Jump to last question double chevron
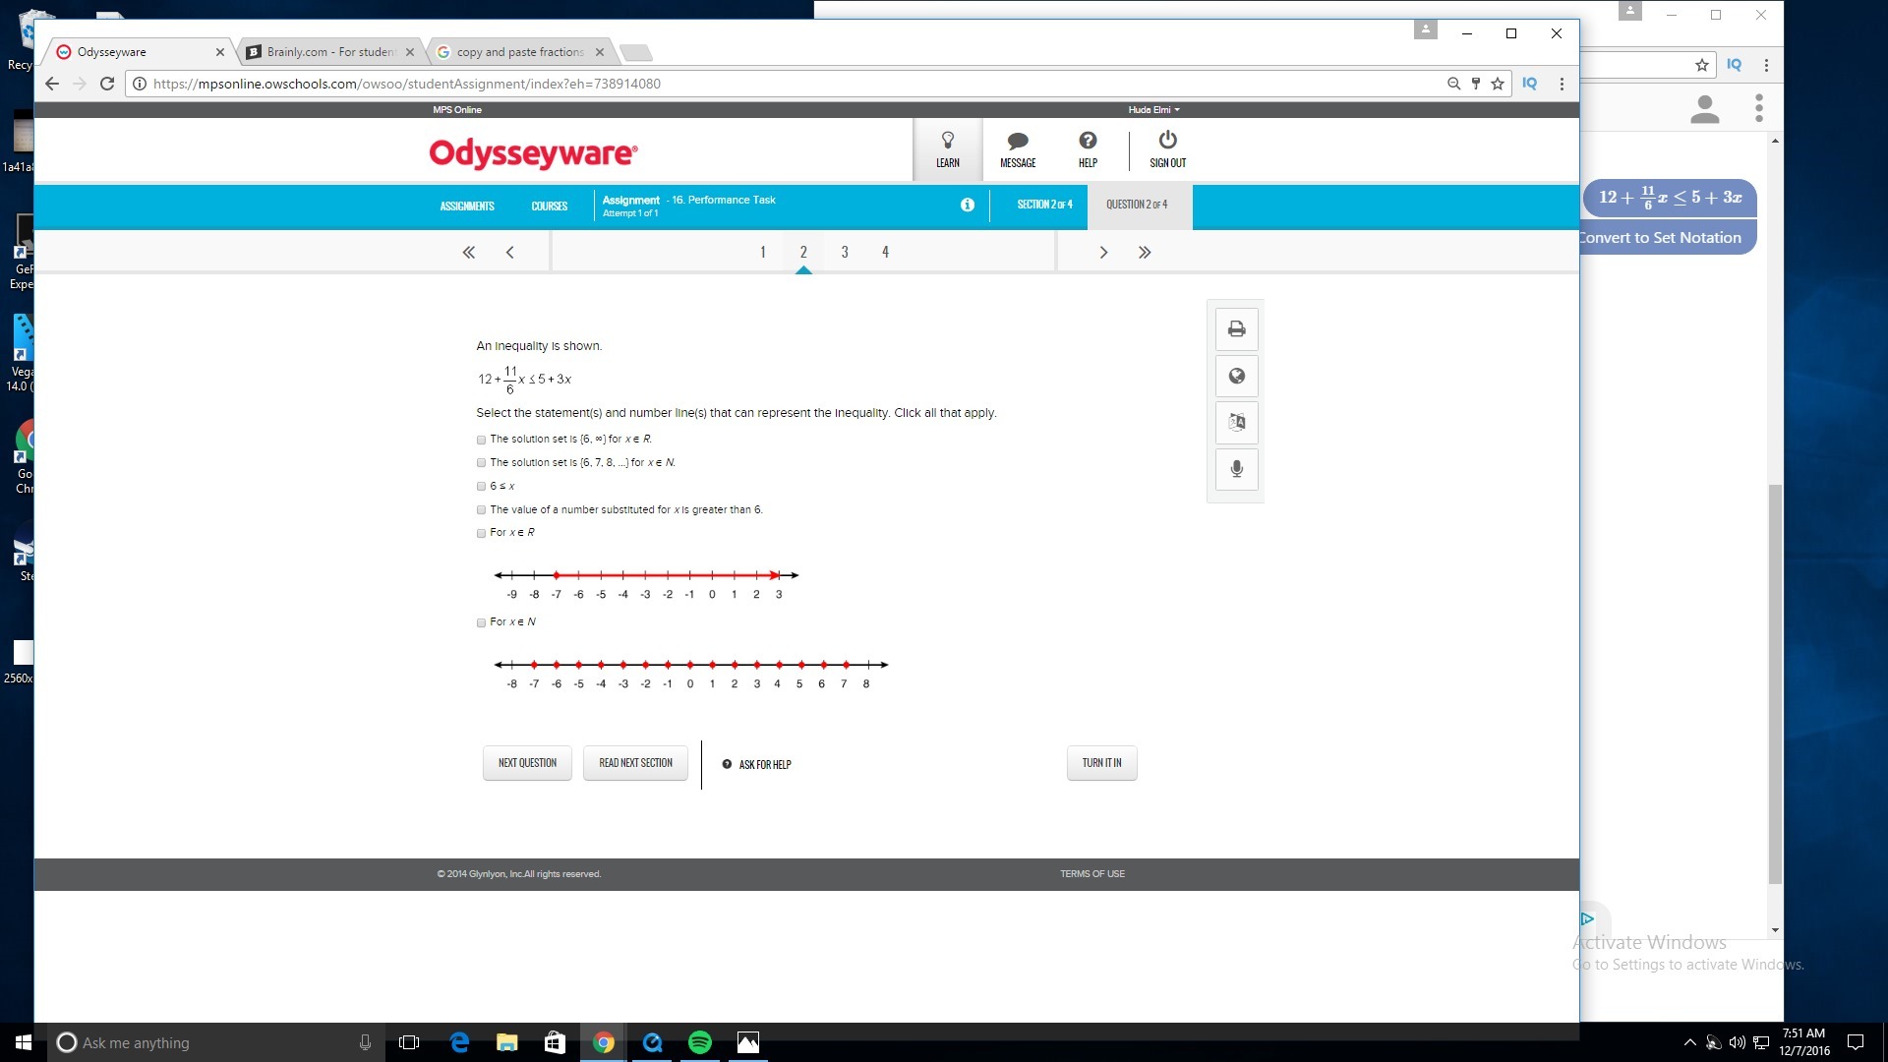 [1145, 253]
